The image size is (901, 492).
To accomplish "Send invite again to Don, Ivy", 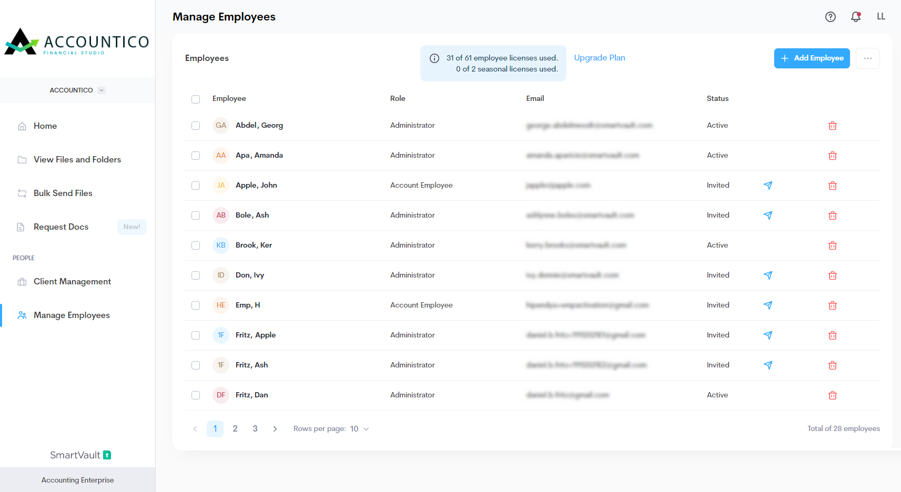I will pyautogui.click(x=767, y=275).
